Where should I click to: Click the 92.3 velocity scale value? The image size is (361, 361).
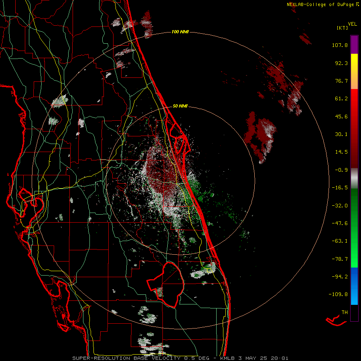point(341,63)
